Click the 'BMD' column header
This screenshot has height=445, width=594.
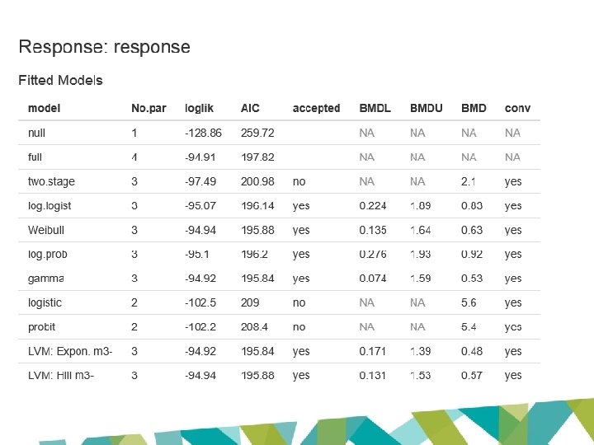coord(474,108)
